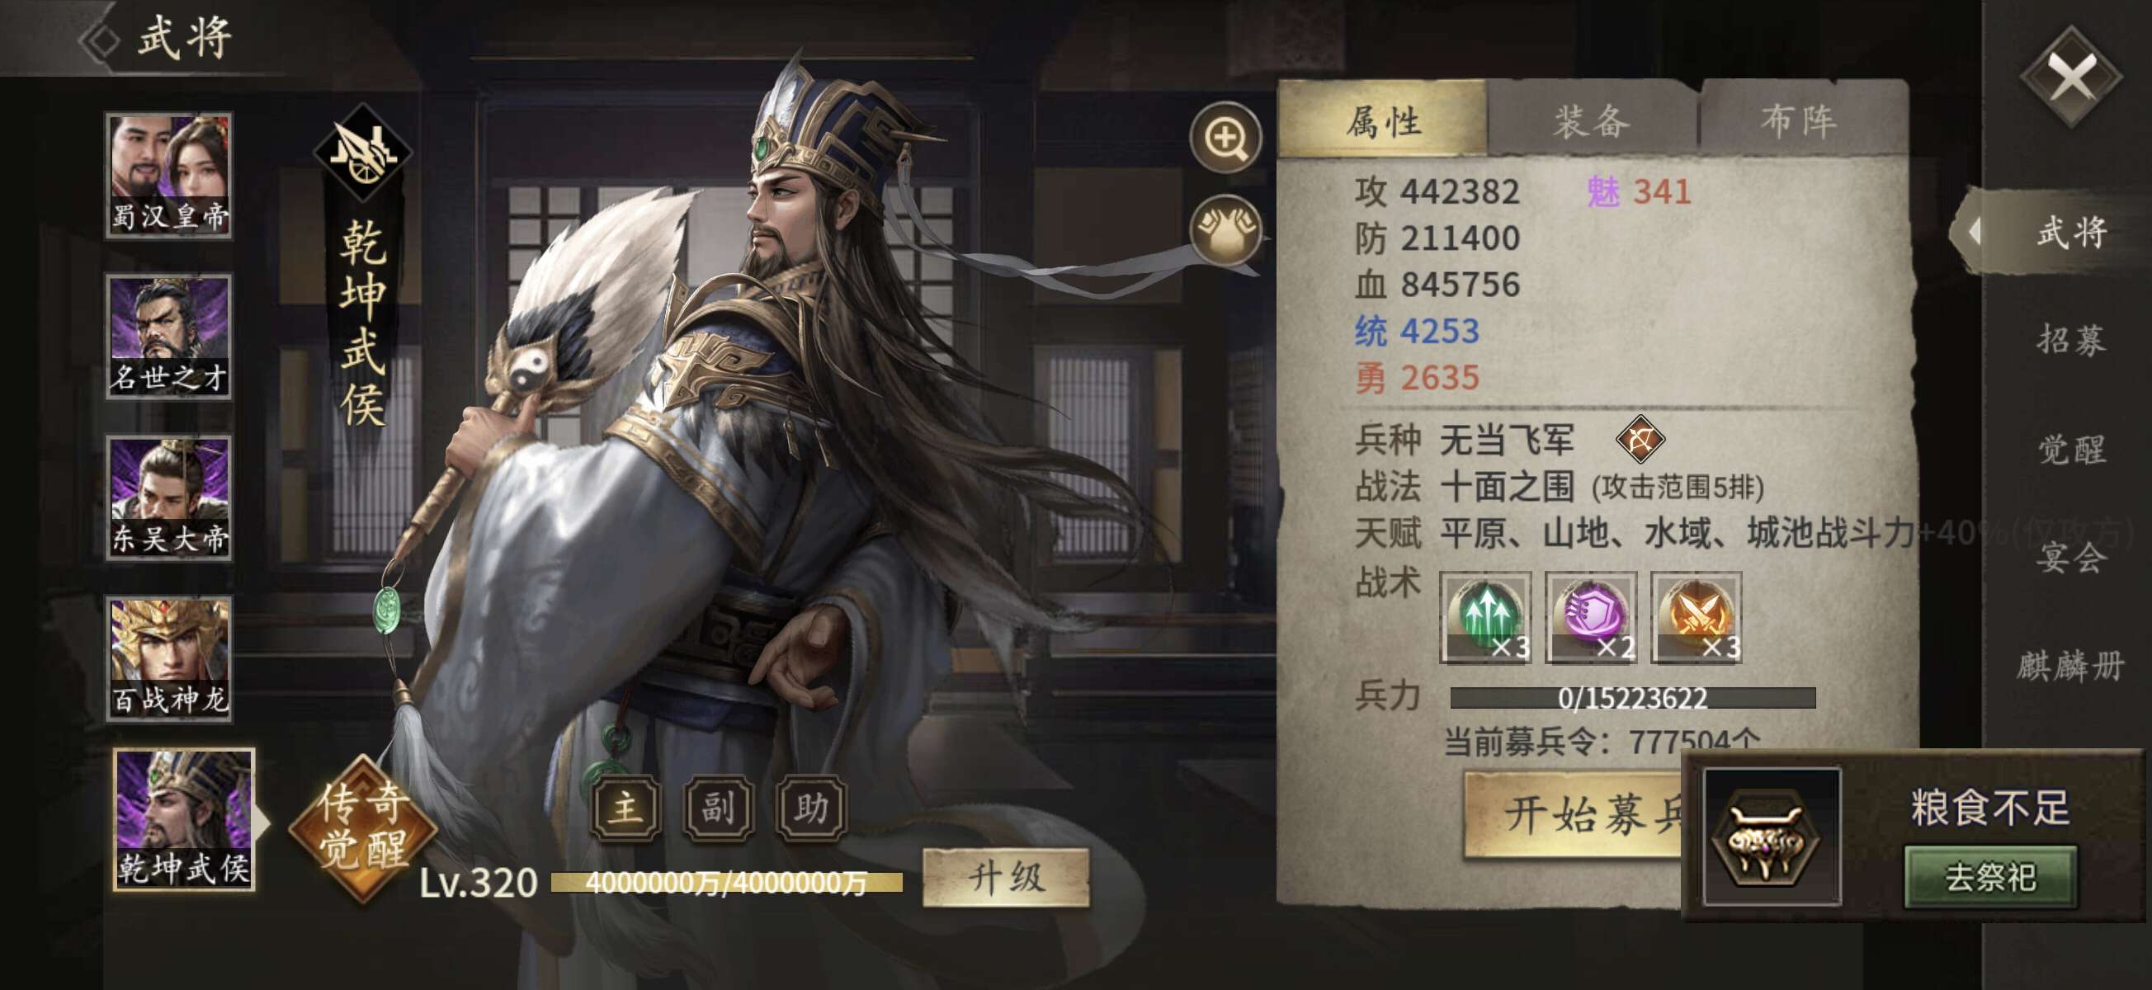Go back via 武将 header chevron

tap(100, 39)
